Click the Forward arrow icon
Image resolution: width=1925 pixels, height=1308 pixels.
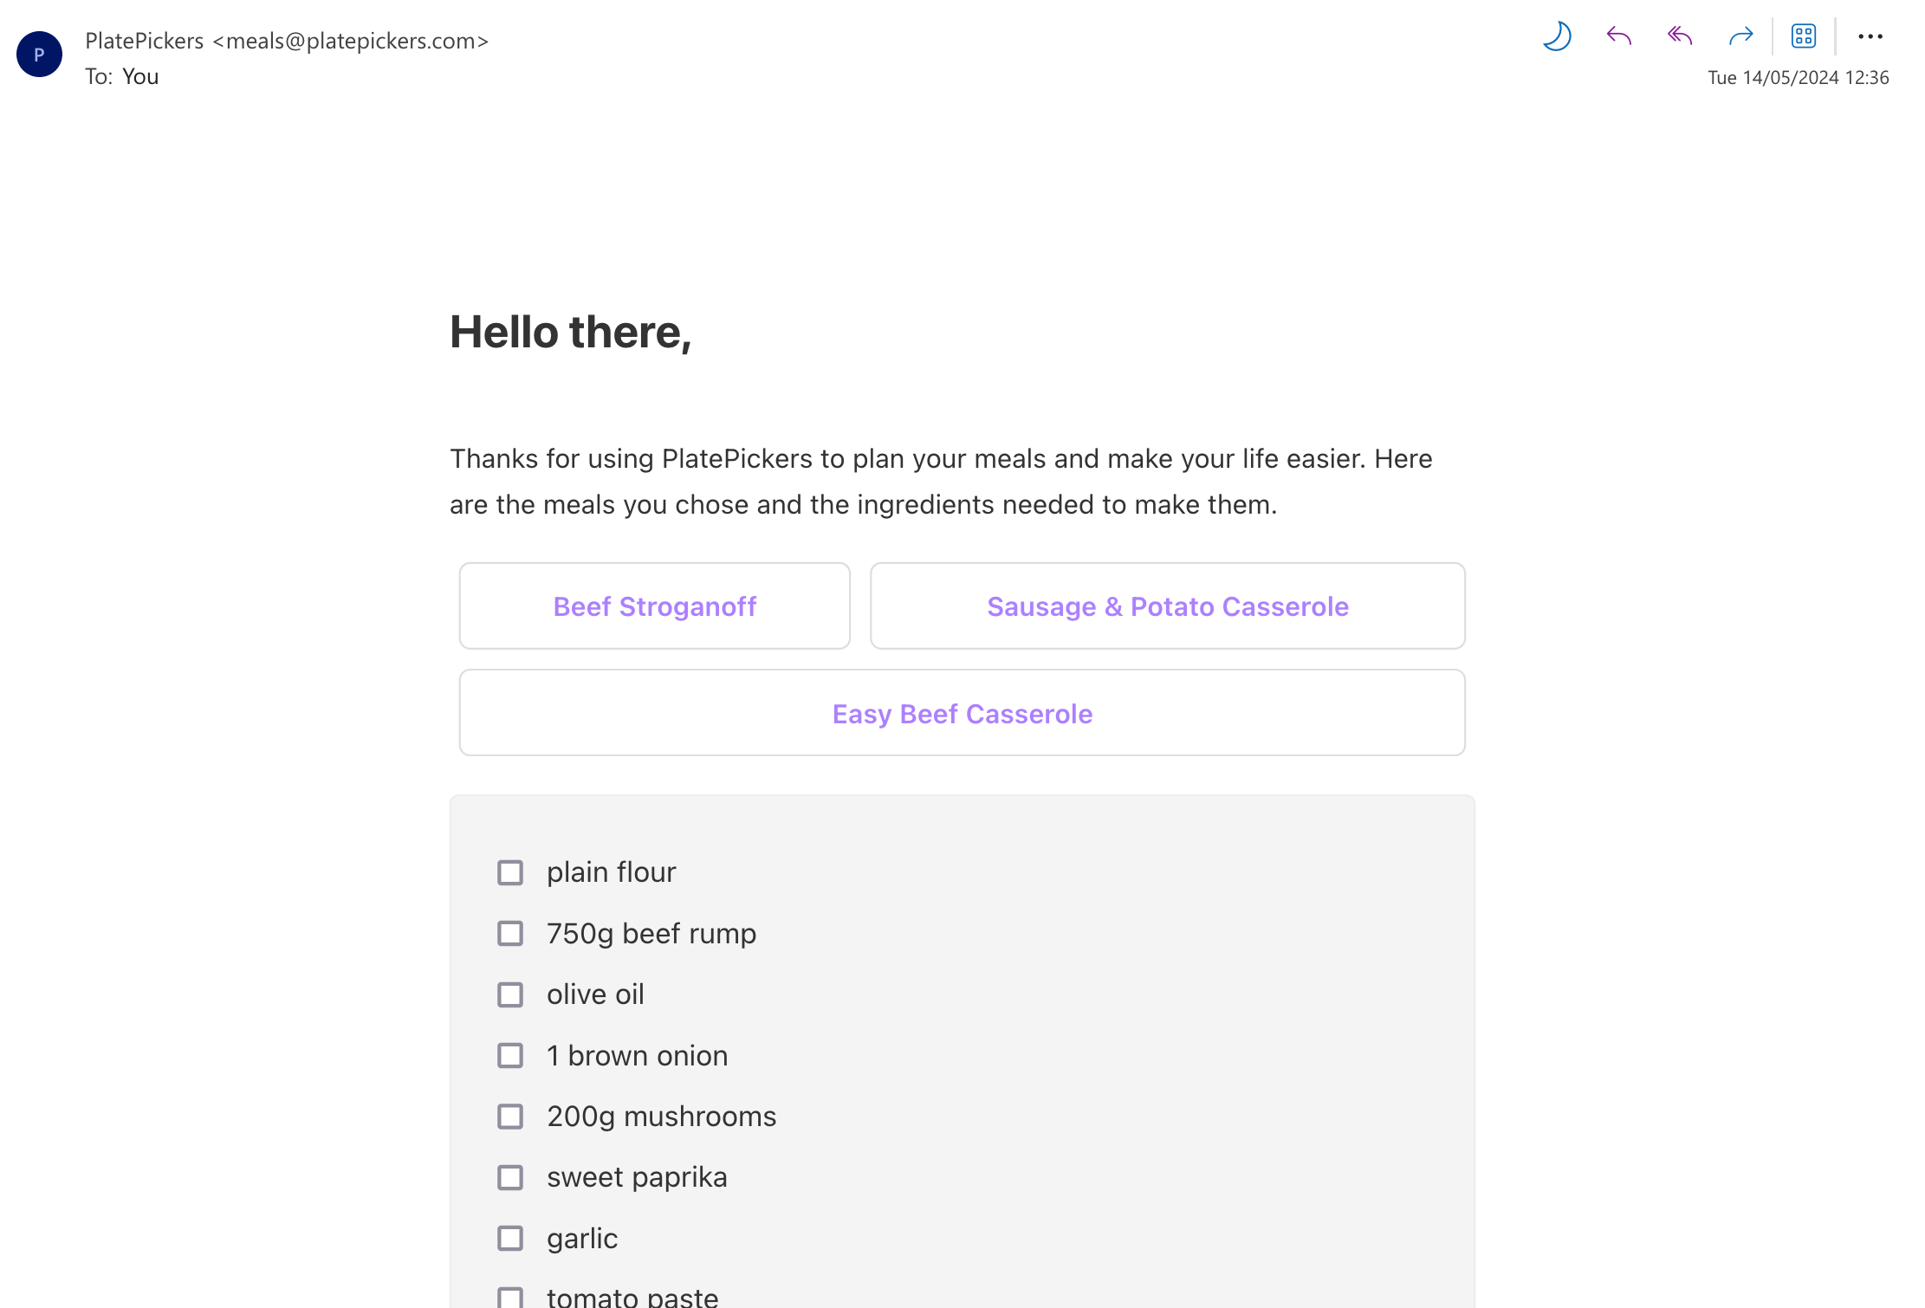[1740, 36]
